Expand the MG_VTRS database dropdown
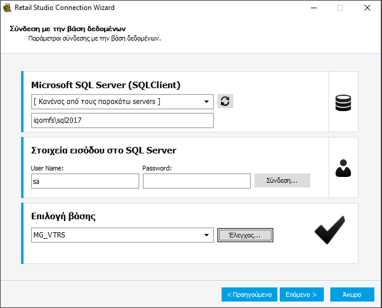This screenshot has width=382, height=308. pyautogui.click(x=207, y=236)
